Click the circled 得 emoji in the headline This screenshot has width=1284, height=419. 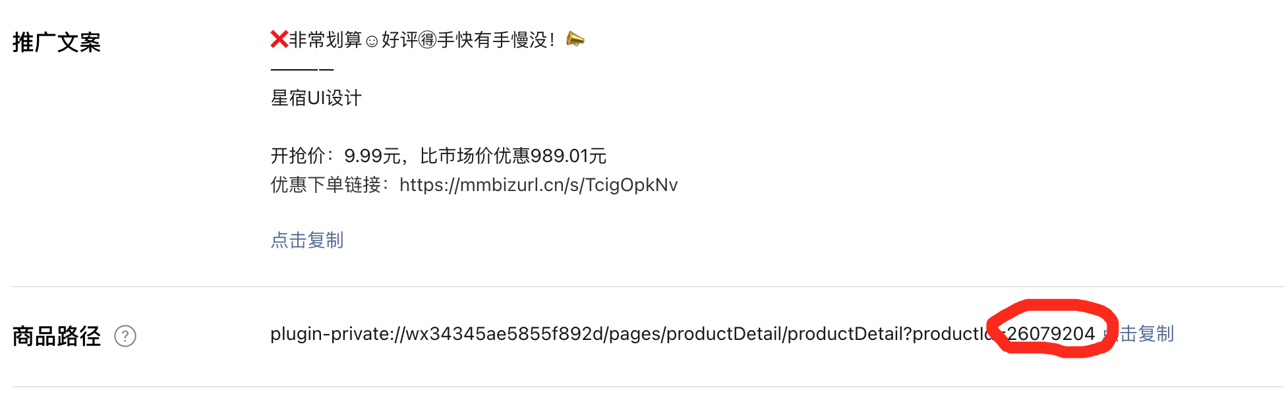coord(428,40)
